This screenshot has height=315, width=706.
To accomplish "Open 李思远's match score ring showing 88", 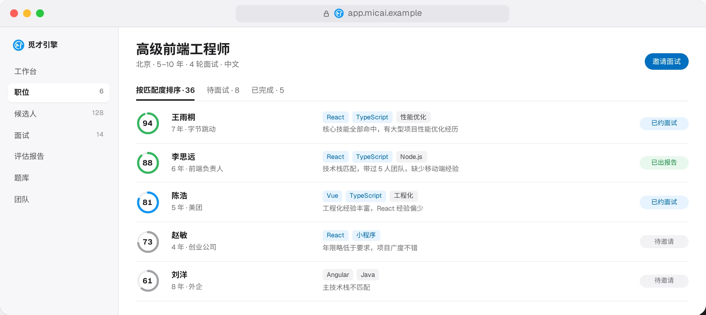I will point(148,163).
